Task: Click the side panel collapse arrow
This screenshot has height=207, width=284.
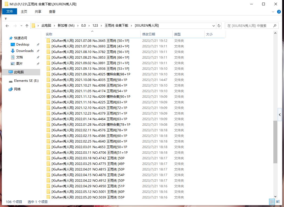Action: [x=280, y=115]
